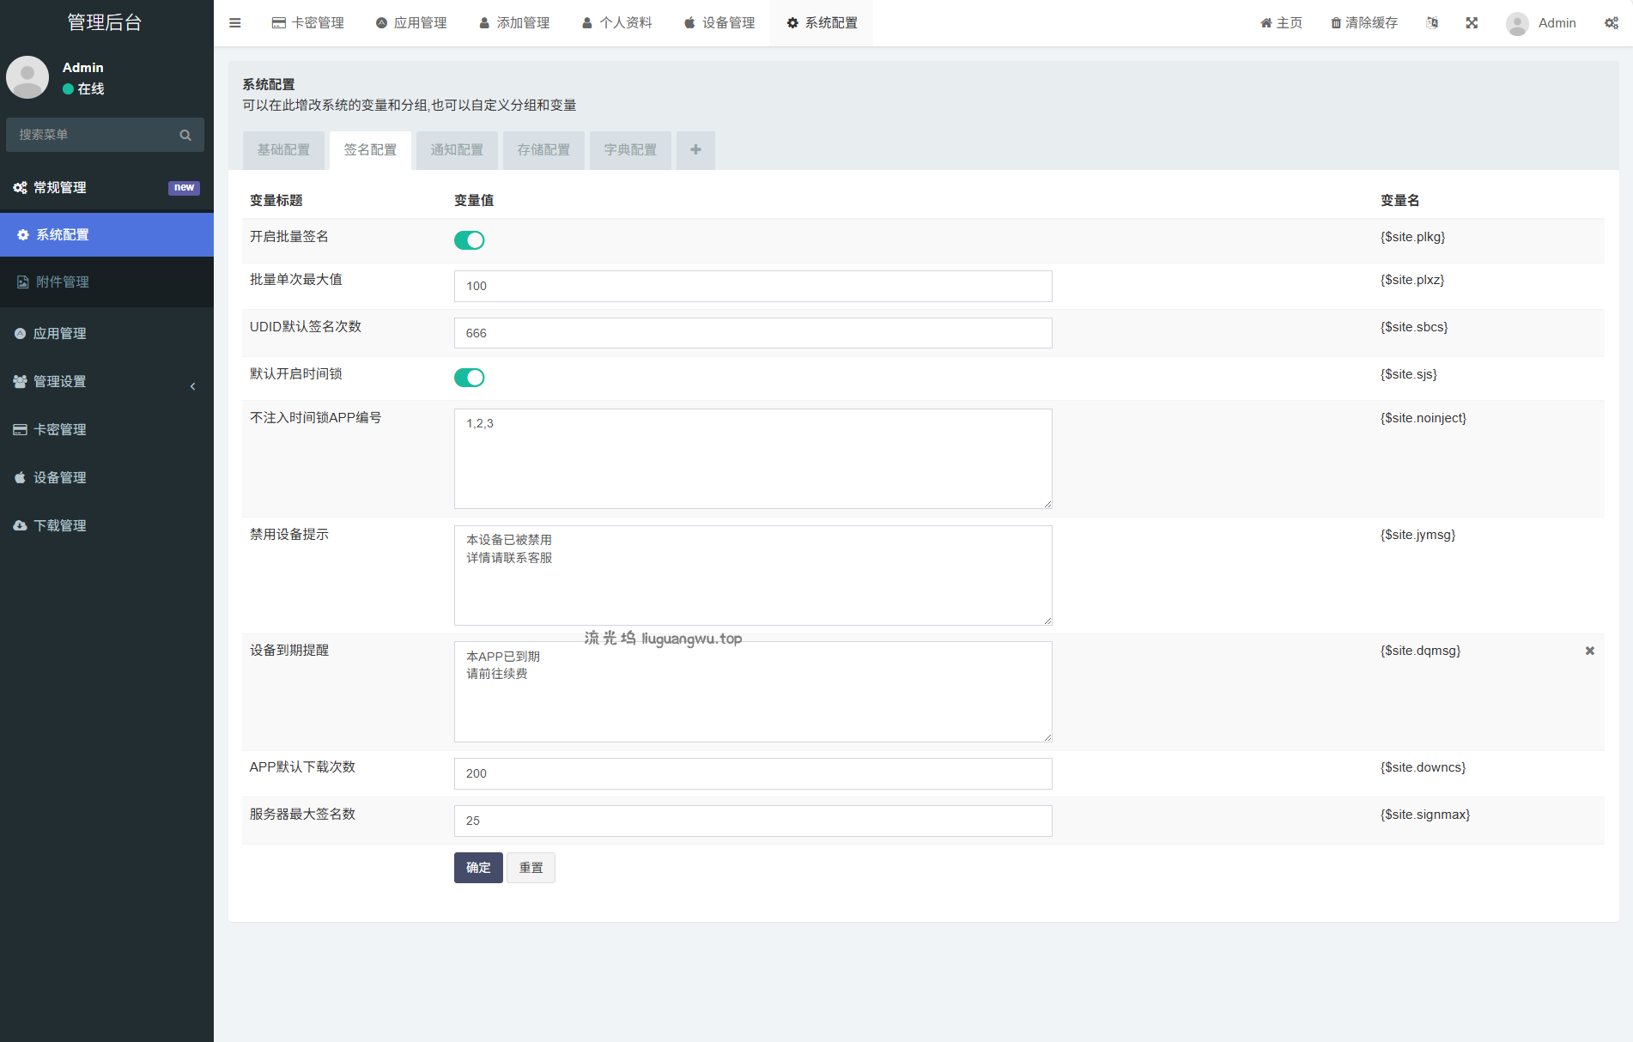
Task: Click the hamburger menu toggle icon
Action: click(x=234, y=23)
